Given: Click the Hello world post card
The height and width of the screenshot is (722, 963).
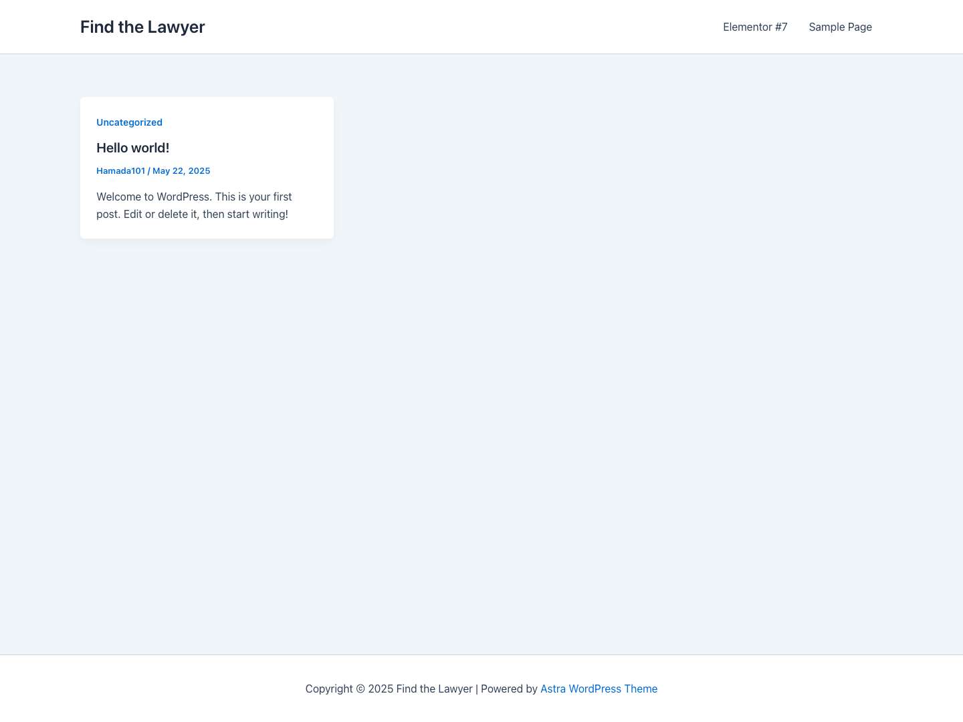Looking at the screenshot, I should tap(207, 167).
